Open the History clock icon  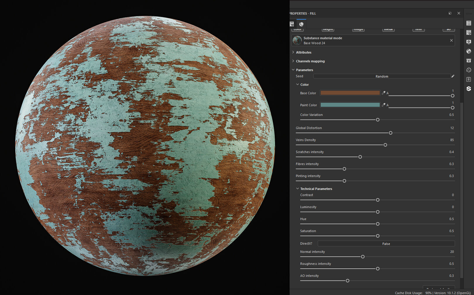coord(468,70)
